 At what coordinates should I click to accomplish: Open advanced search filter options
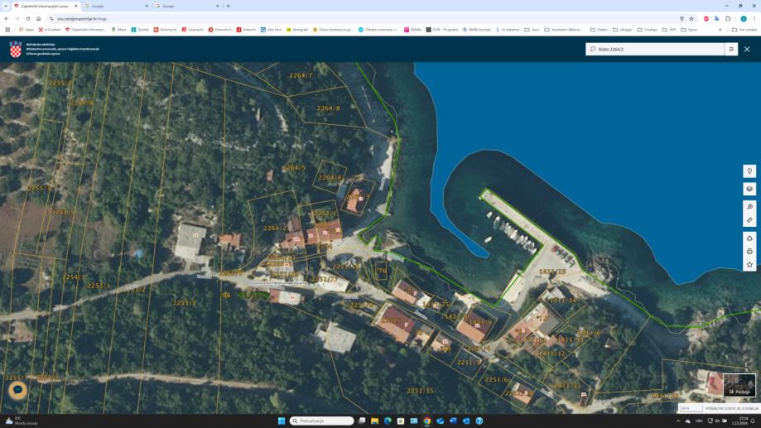(x=731, y=50)
